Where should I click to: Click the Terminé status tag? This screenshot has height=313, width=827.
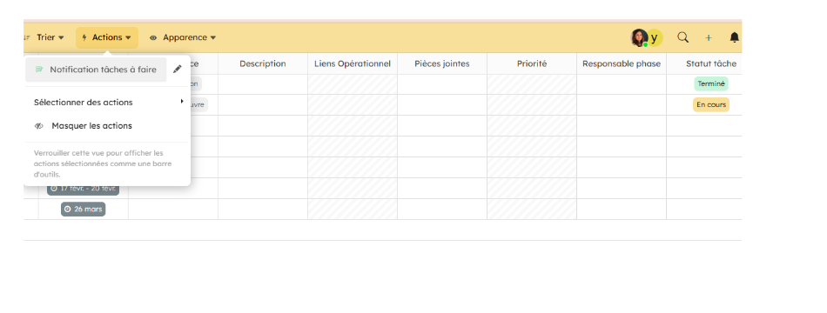point(711,83)
